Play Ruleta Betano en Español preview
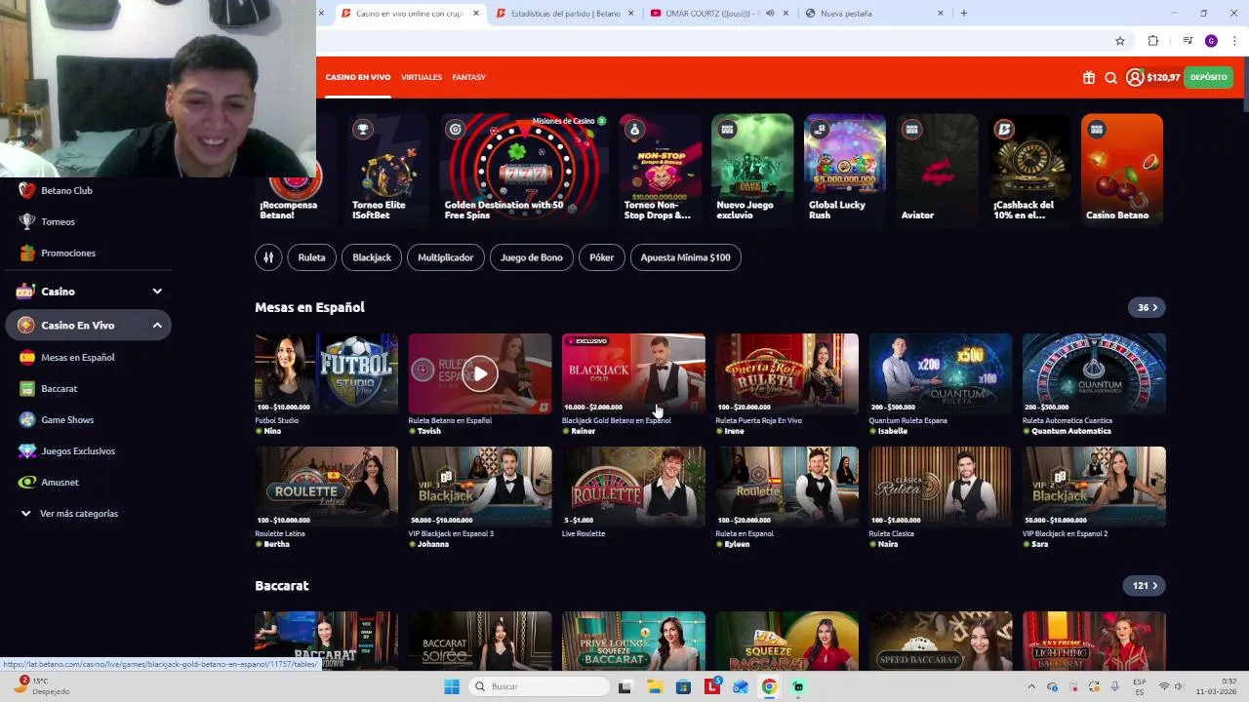The width and height of the screenshot is (1249, 702). [x=479, y=373]
